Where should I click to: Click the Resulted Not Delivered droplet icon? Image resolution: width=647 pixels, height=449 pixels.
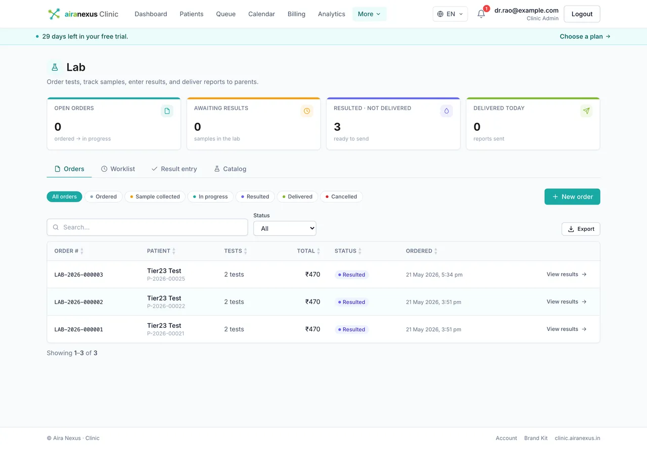[446, 111]
